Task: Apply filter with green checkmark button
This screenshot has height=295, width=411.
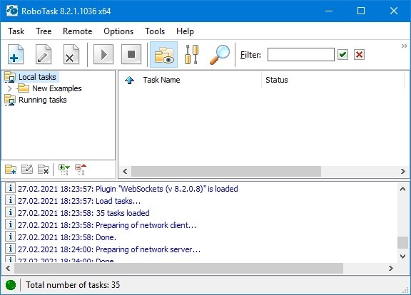Action: pyautogui.click(x=342, y=55)
